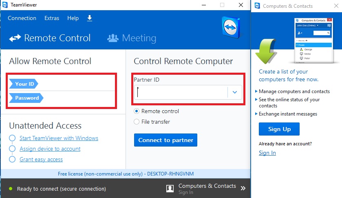
Task: Click the large green download arrow graphic
Action: [266, 51]
